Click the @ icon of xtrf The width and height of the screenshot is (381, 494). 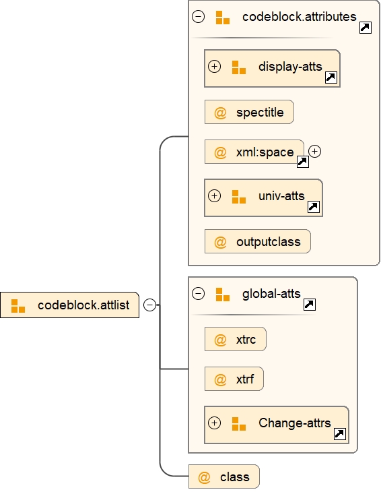pos(220,379)
